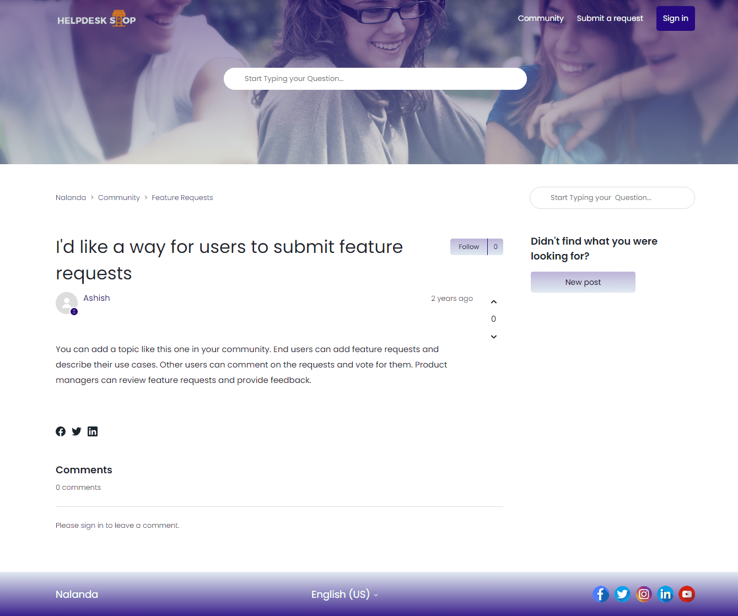The image size is (738, 616).
Task: Open LinkedIn page from footer icon
Action: [665, 594]
